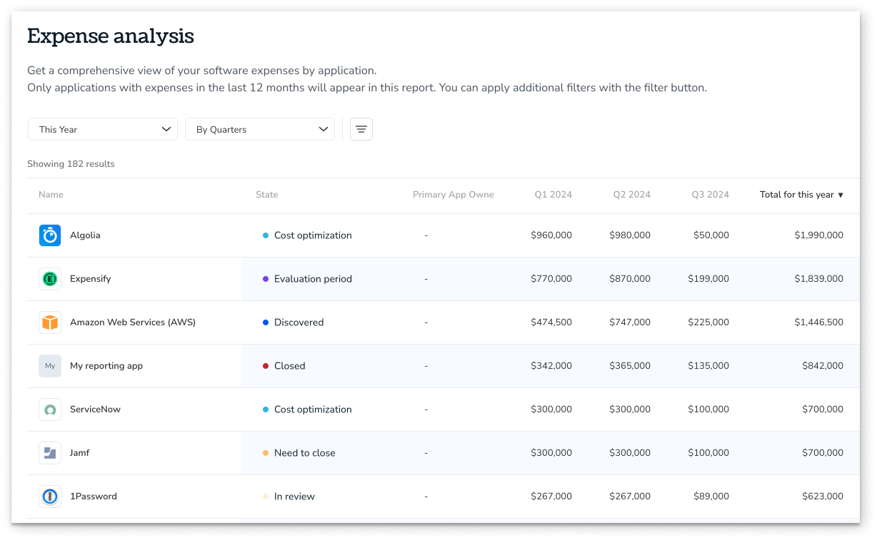Click the sort arrow beside Total for this year
Image resolution: width=877 pixels, height=540 pixels.
(841, 195)
